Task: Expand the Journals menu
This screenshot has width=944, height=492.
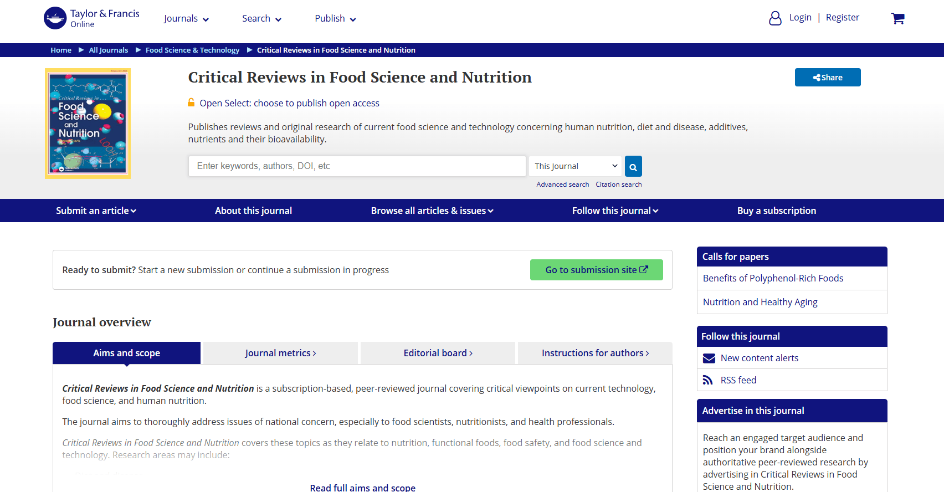Action: pos(187,18)
